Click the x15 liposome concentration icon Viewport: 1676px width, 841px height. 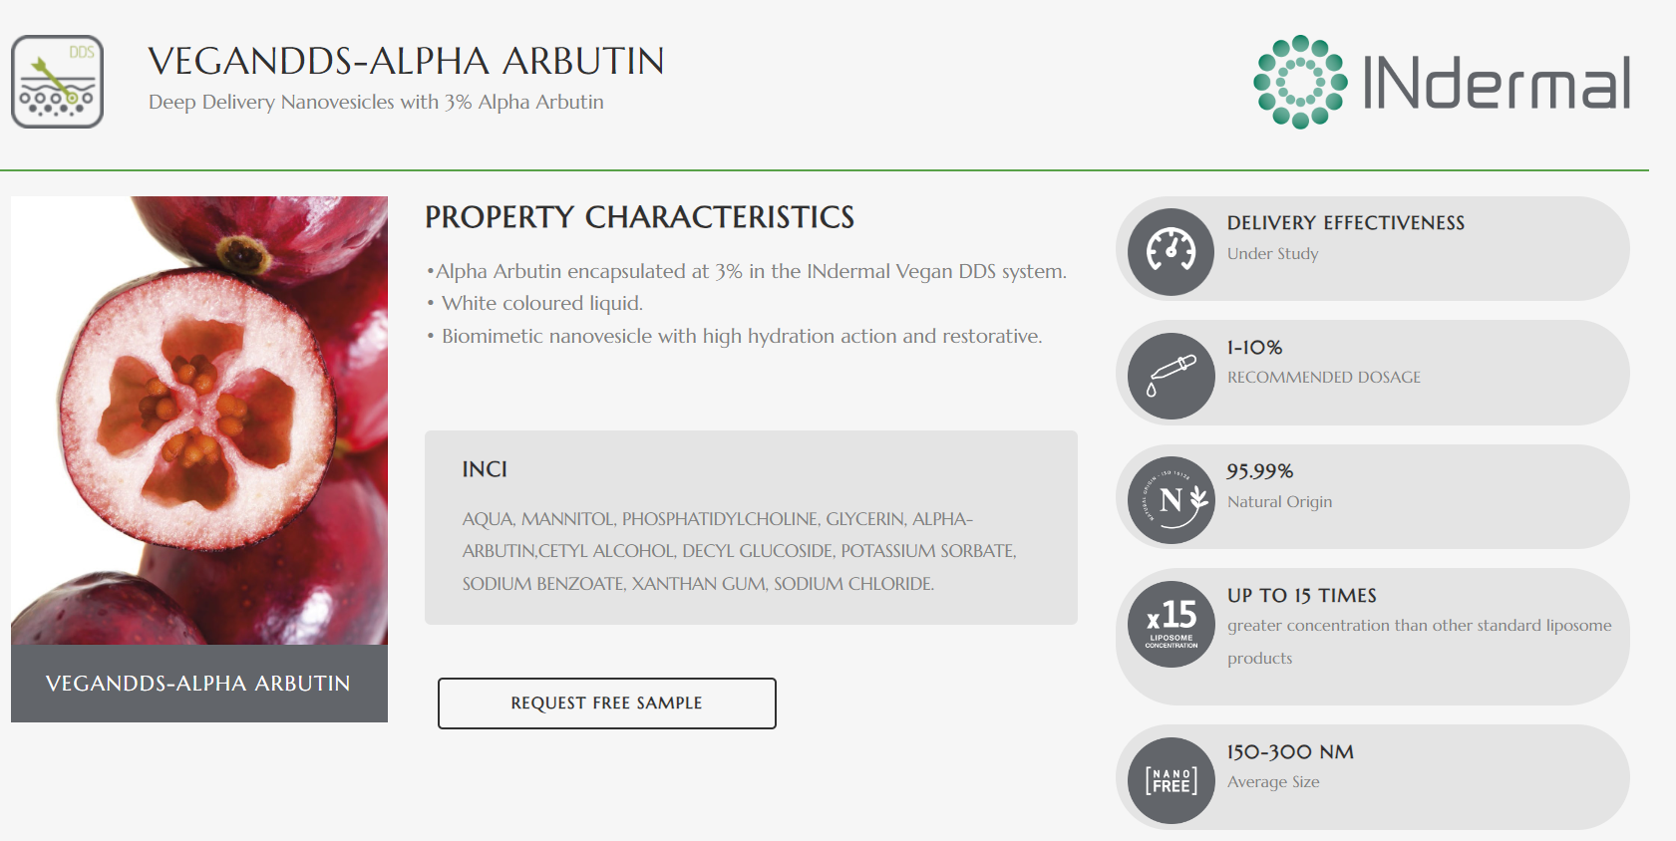(x=1172, y=624)
